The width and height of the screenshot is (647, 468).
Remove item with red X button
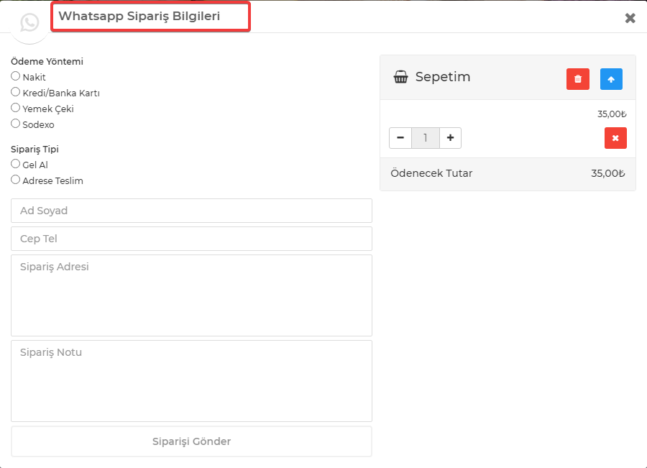(x=615, y=138)
